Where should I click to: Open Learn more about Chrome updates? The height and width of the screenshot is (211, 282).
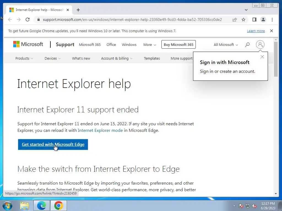[x=256, y=31]
